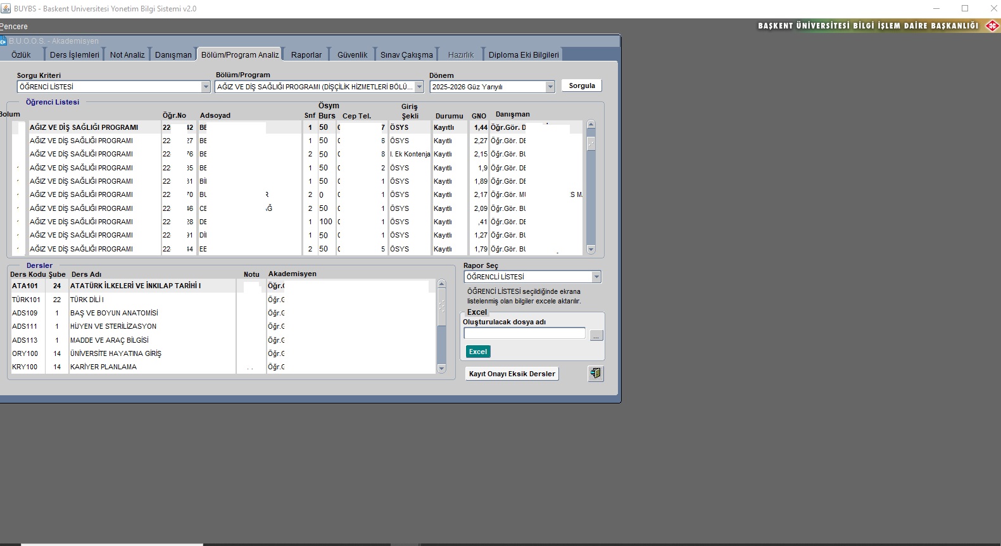Click student list scrollbar up arrow
The height and width of the screenshot is (546, 1001).
(x=591, y=125)
